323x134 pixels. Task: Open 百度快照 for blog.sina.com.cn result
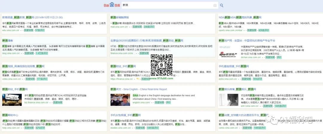[29, 53]
